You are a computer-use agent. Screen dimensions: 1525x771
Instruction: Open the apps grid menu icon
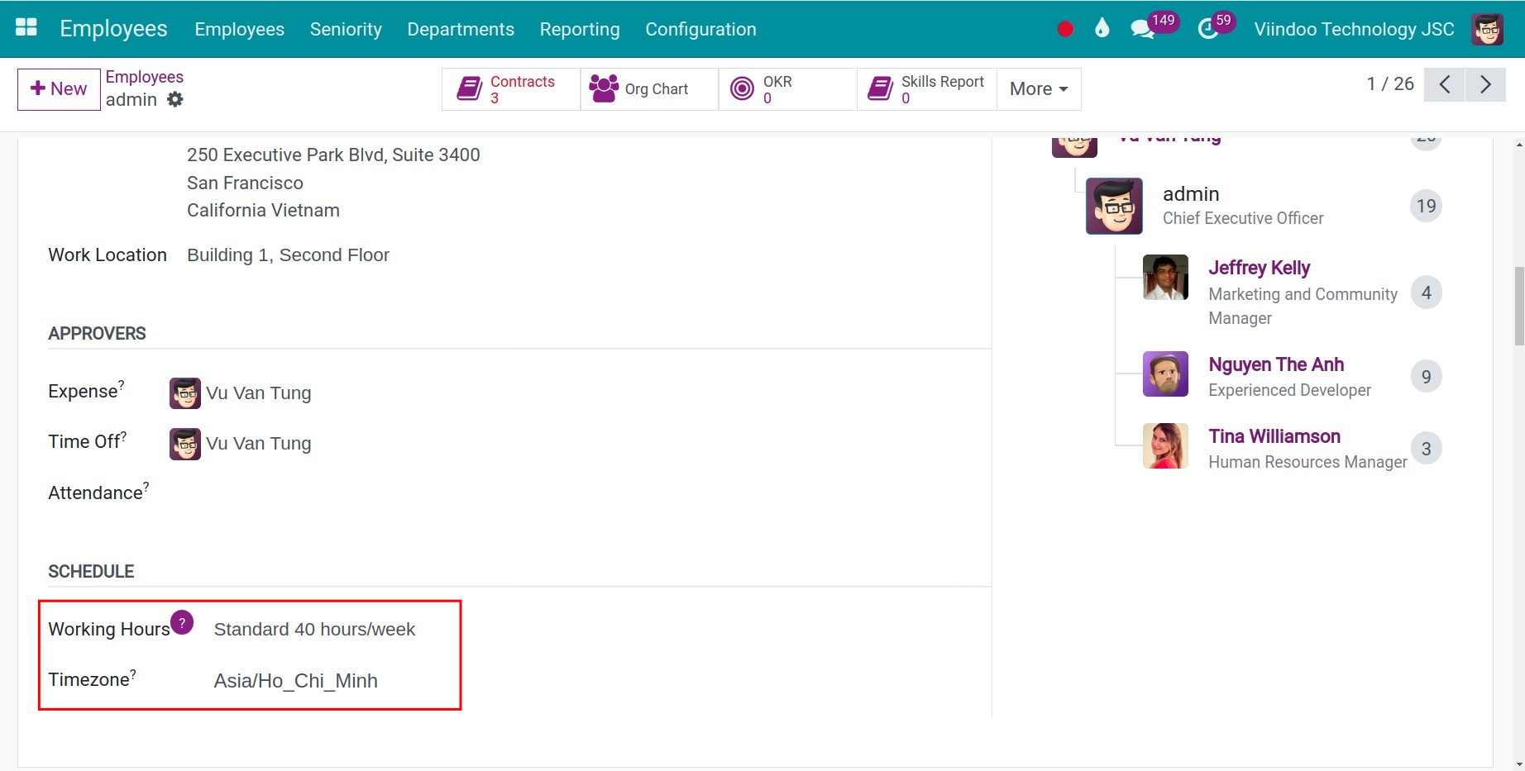coord(26,28)
